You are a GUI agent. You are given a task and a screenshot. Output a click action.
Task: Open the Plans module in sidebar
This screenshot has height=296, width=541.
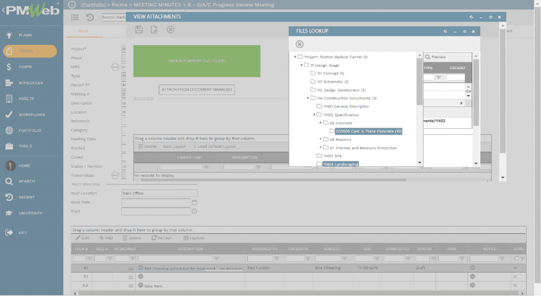pos(25,35)
